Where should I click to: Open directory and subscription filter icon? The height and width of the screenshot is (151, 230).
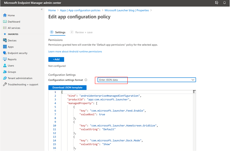coord(217,3)
